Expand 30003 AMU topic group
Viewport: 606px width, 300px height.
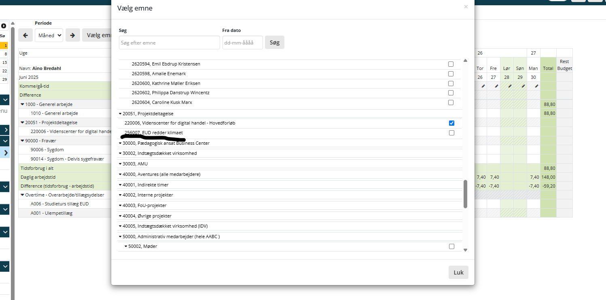point(120,164)
